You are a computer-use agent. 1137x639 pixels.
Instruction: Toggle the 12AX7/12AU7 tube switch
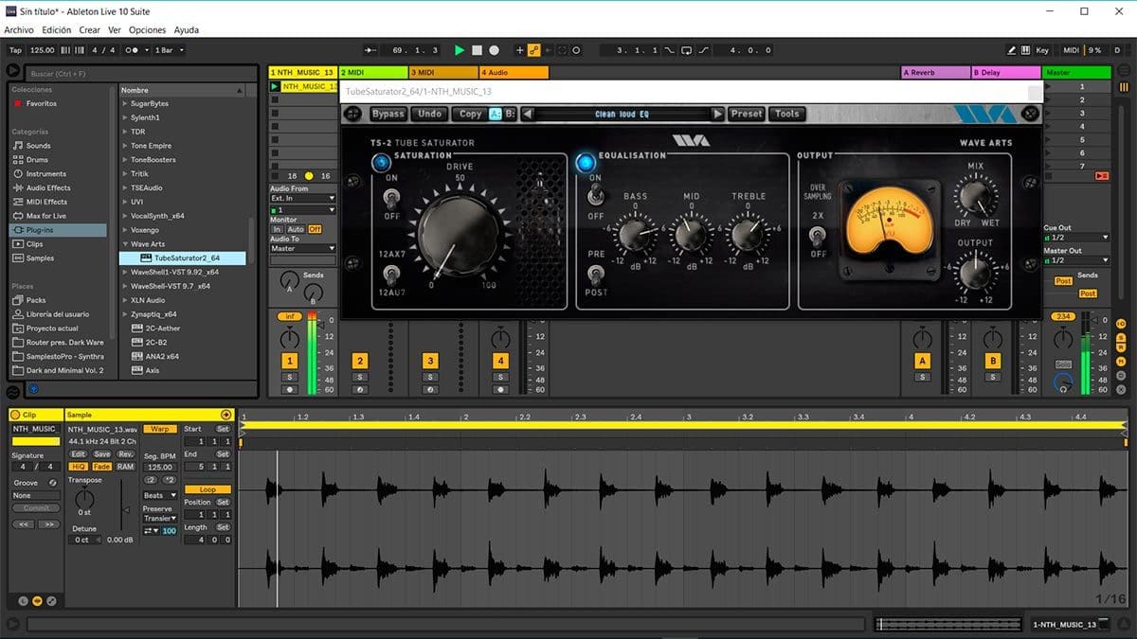pyautogui.click(x=391, y=275)
